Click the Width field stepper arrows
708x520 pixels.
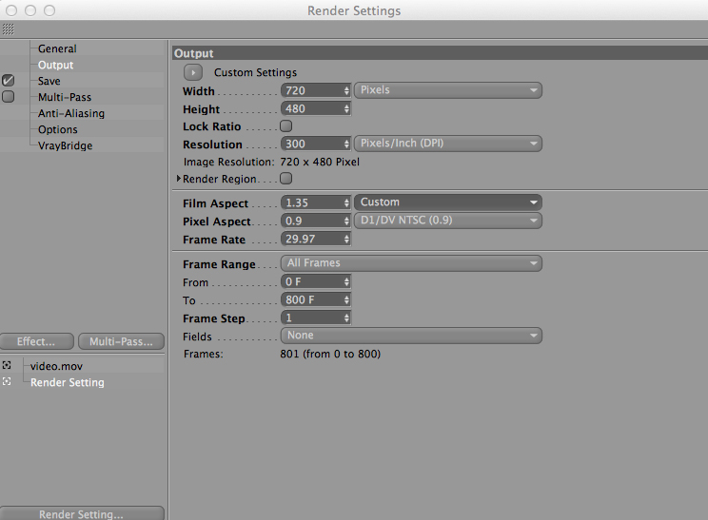click(346, 90)
